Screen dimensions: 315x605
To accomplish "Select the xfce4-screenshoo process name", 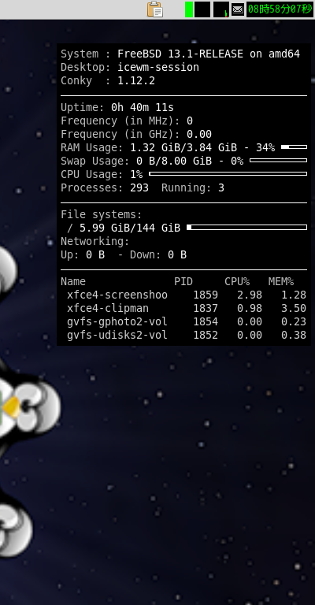I will point(117,295).
